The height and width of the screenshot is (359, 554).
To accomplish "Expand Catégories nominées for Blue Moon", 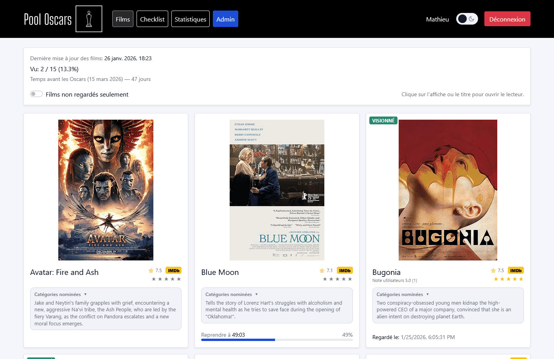I will 232,294.
